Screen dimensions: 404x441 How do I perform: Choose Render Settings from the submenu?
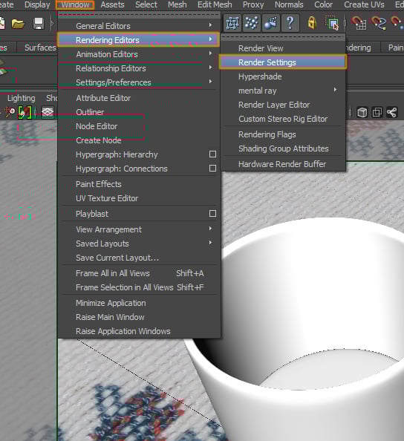tap(283, 62)
